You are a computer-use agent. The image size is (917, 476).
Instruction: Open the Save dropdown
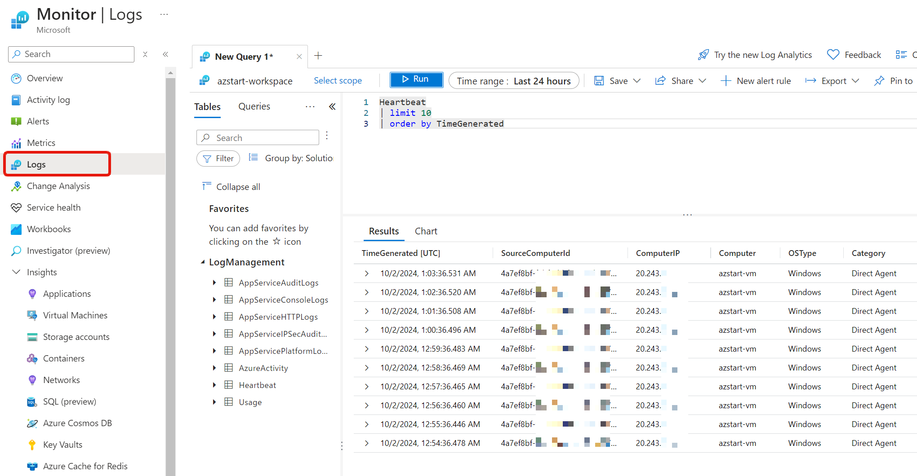point(617,81)
